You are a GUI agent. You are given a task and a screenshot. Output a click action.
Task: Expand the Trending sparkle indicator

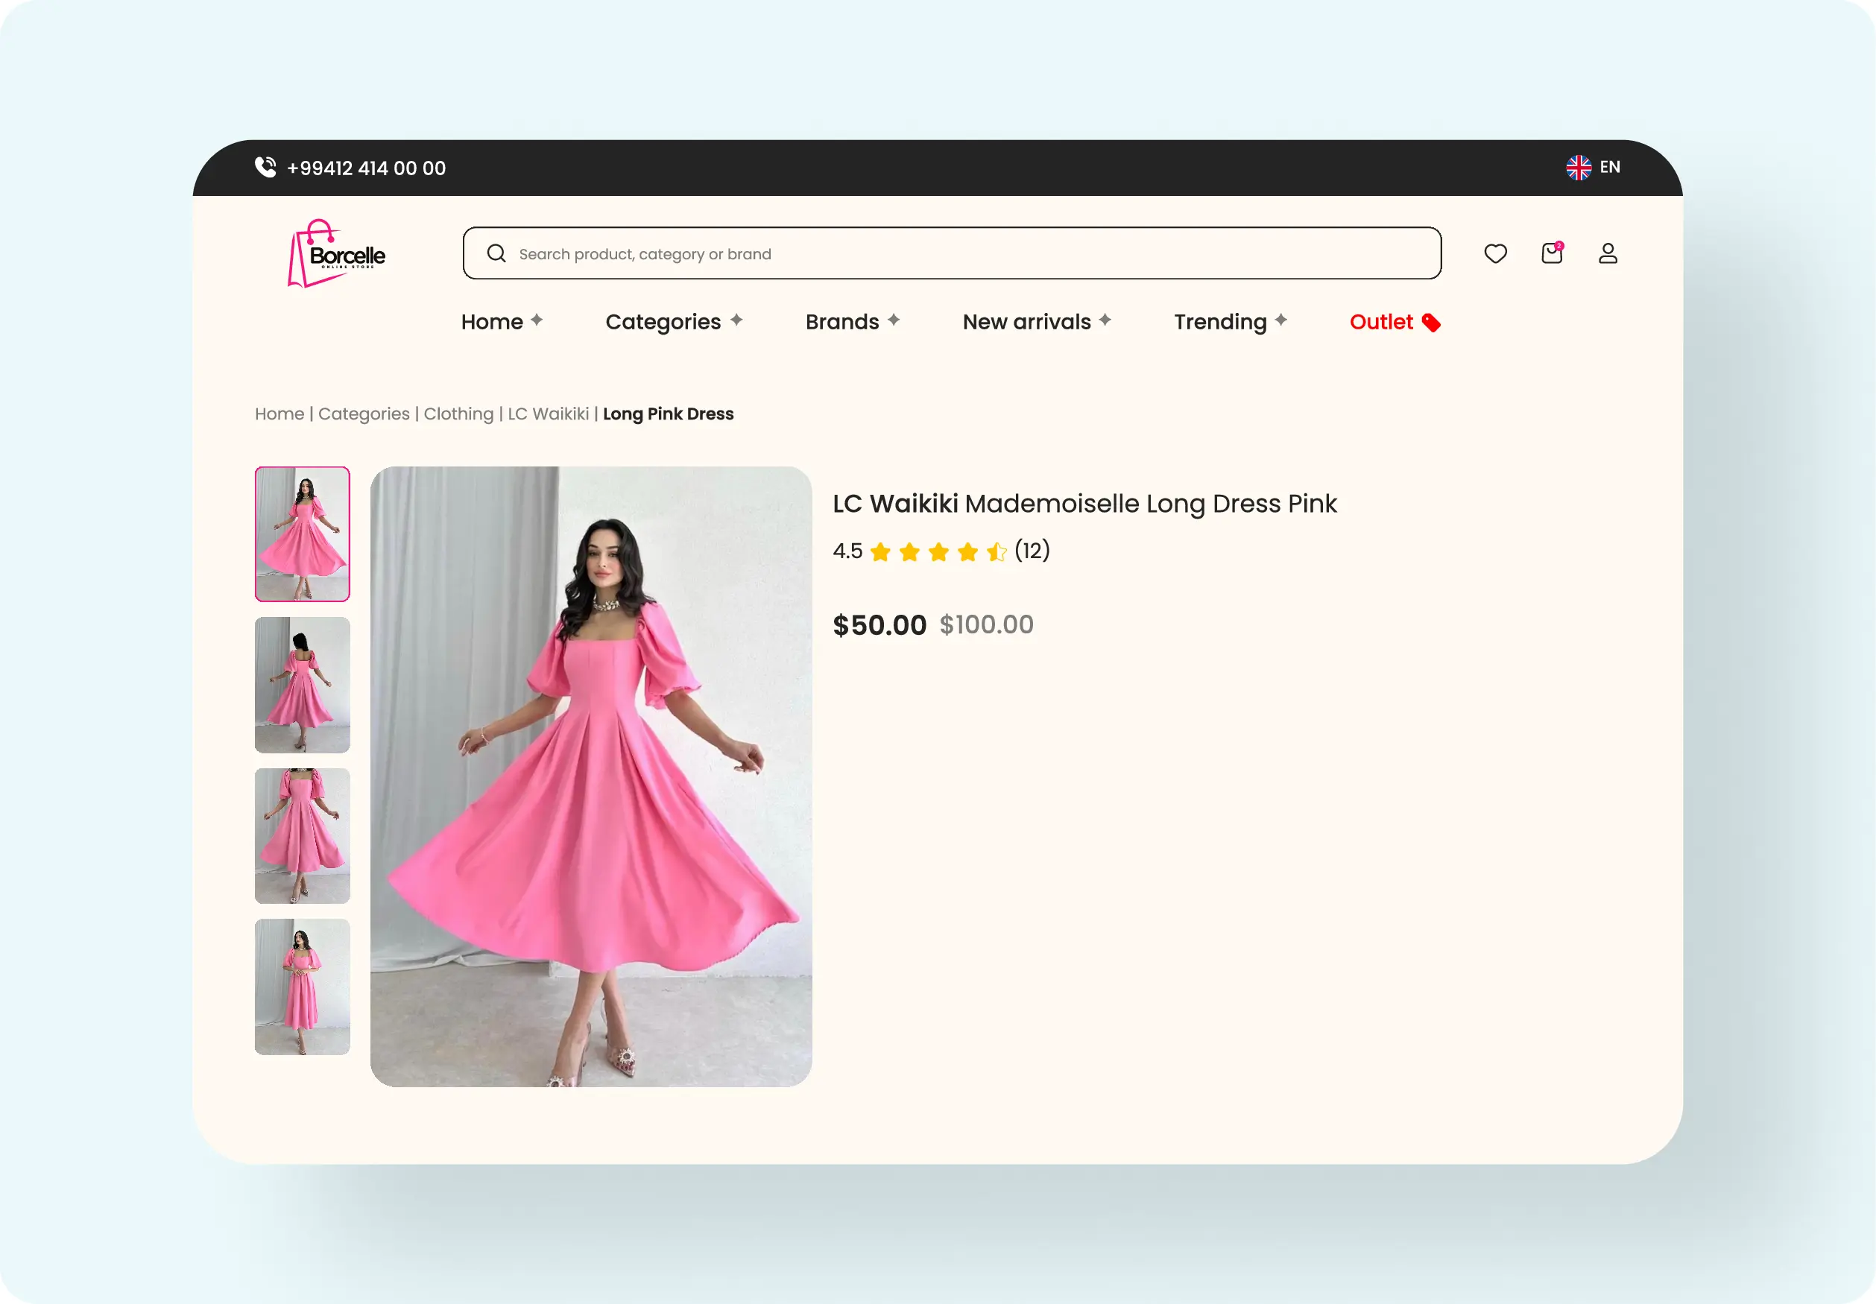coord(1280,320)
